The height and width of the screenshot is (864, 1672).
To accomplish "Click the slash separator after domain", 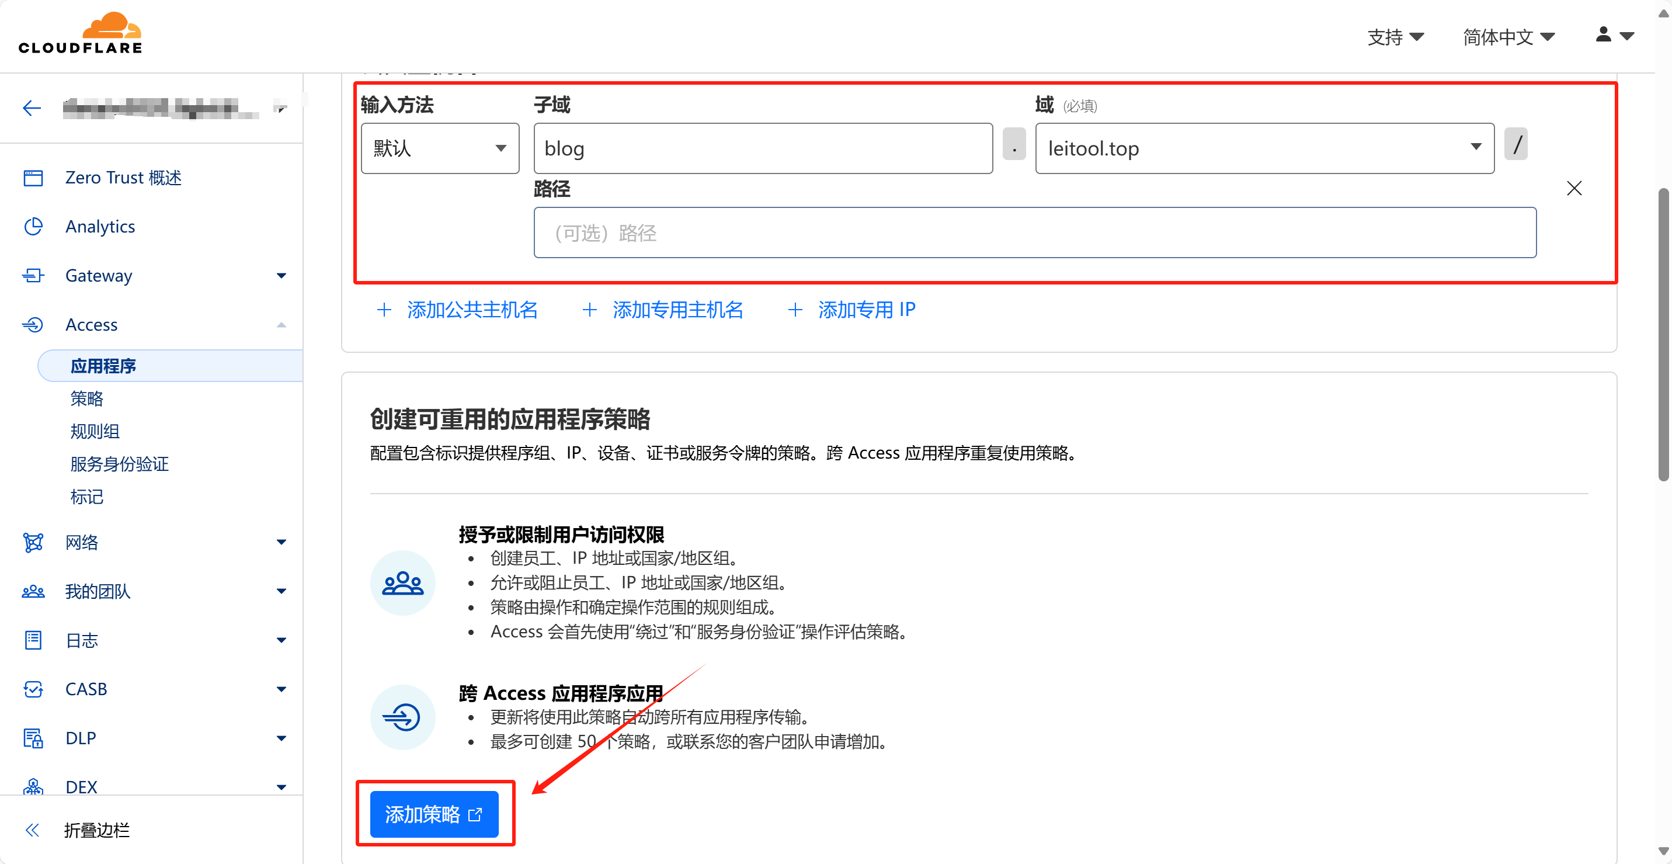I will [x=1516, y=144].
